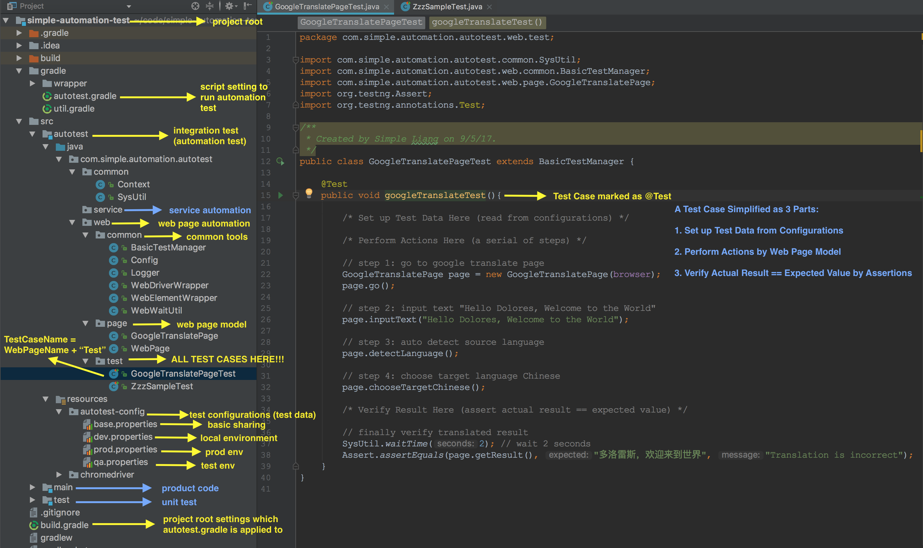Click the googleTranslateTest() breadcrumb
This screenshot has height=548, width=923.
[487, 22]
